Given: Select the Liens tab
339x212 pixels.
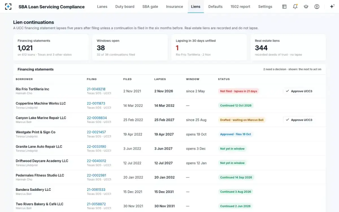Looking at the screenshot, I should pos(195,7).
